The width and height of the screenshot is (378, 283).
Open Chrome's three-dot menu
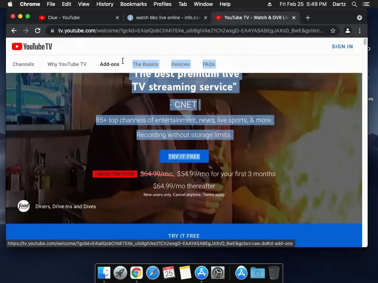(360, 31)
